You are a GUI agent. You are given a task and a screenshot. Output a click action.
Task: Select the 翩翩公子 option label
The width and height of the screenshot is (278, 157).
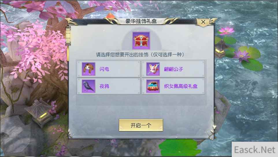[x=173, y=69]
